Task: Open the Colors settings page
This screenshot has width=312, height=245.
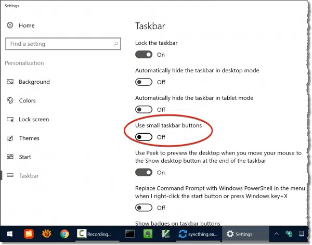Action: (27, 100)
